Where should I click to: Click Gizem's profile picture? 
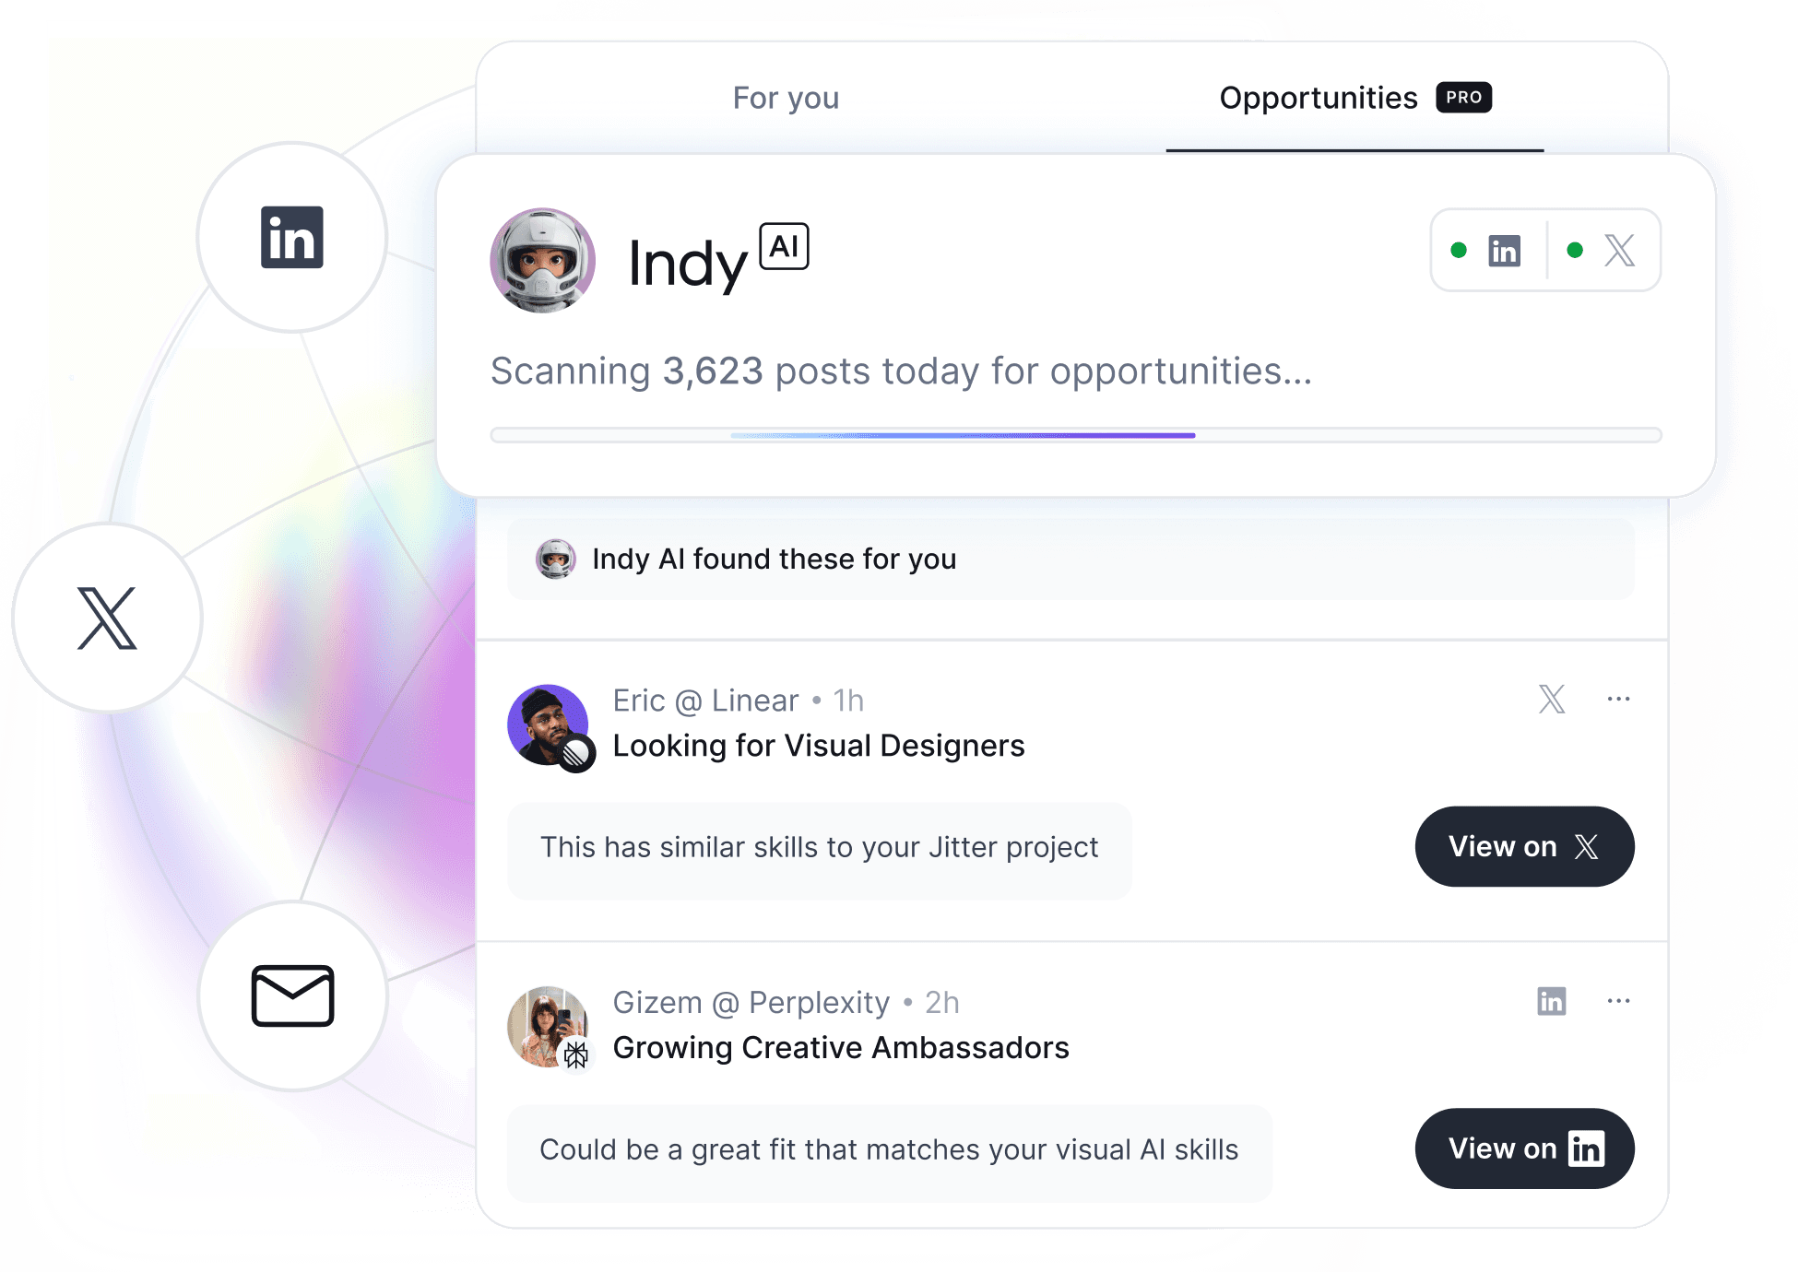(x=549, y=1027)
